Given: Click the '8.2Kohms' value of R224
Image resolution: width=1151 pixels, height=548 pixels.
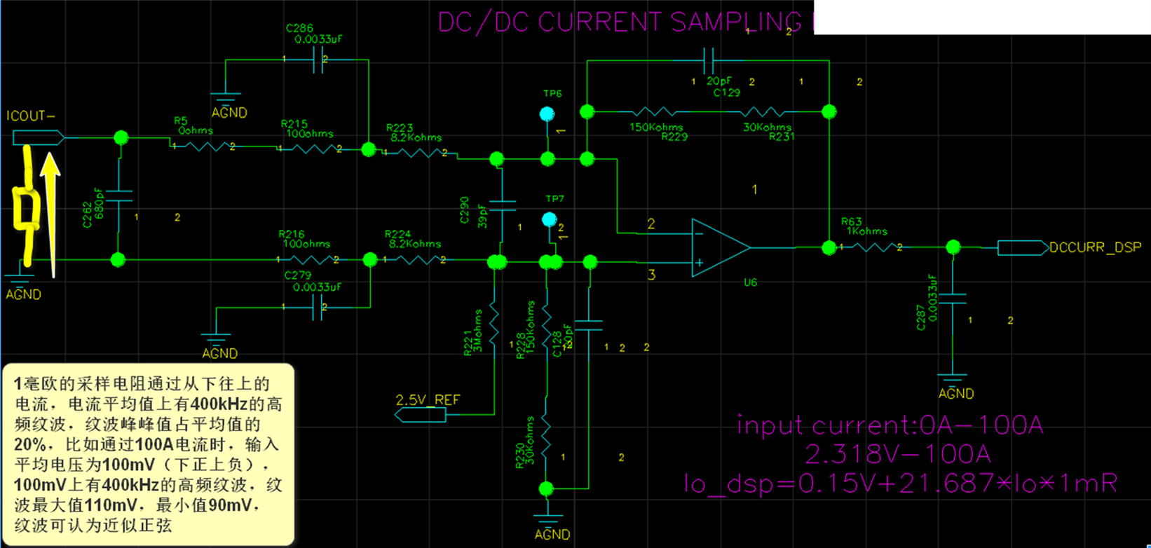Looking at the screenshot, I should tap(415, 244).
